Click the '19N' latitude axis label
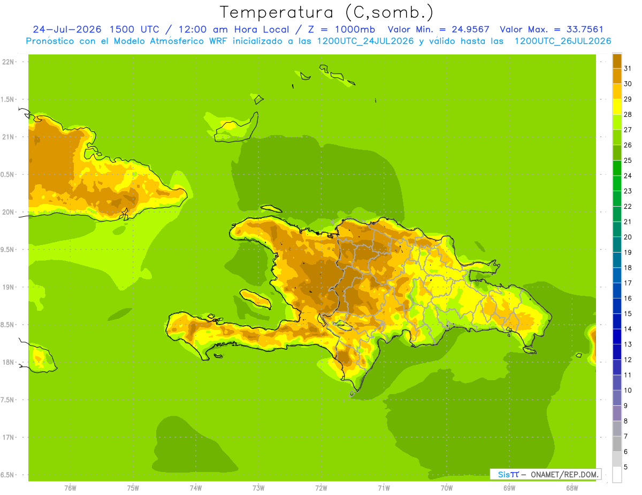Screen dimensions: 642x495 point(8,287)
